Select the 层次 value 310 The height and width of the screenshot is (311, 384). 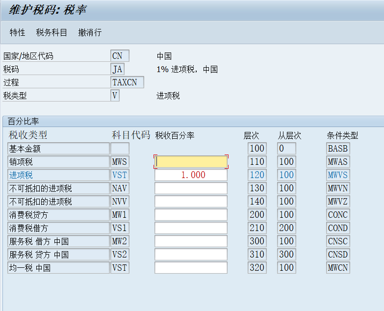tap(257, 254)
